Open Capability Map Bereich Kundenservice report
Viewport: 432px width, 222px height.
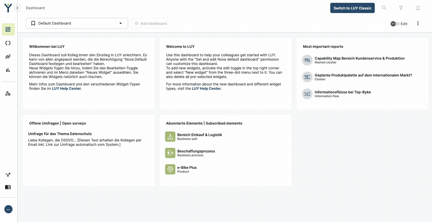(359, 59)
